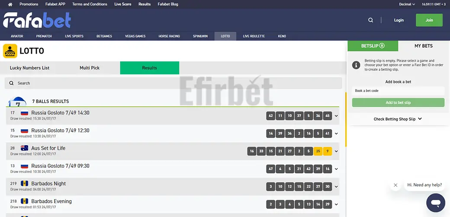This screenshot has width=450, height=217.
Task: Expand Check Betting Shop Slip section
Action: (398, 119)
